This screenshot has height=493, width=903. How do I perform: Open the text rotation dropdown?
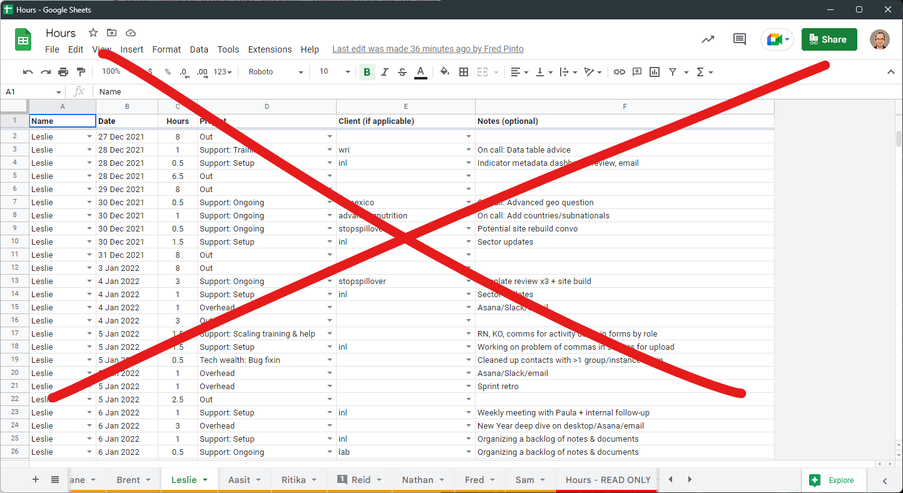point(593,72)
